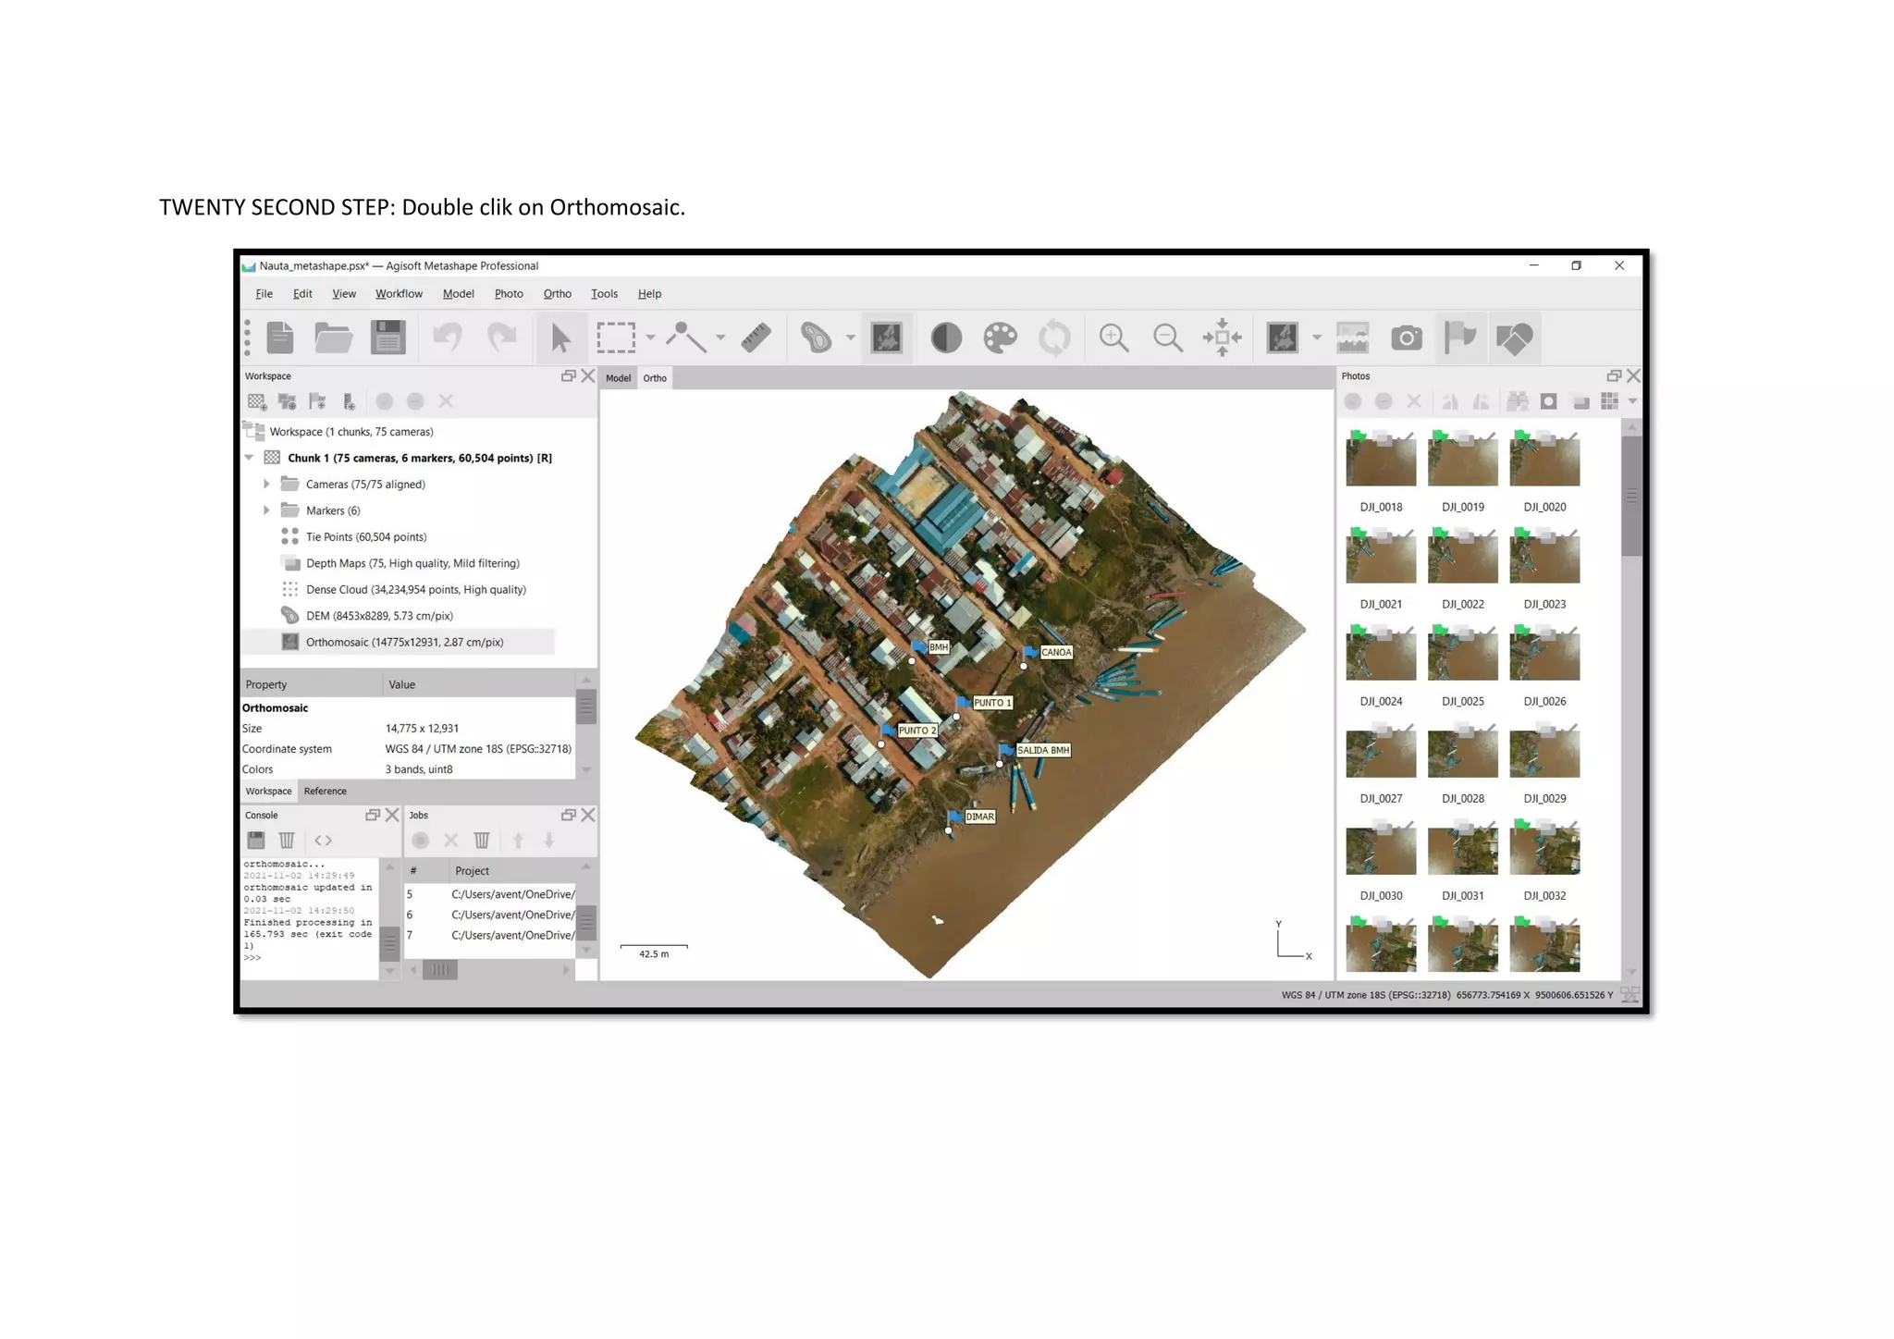Click the Zoom In magnifier icon
1894x1339 pixels.
pos(1113,338)
